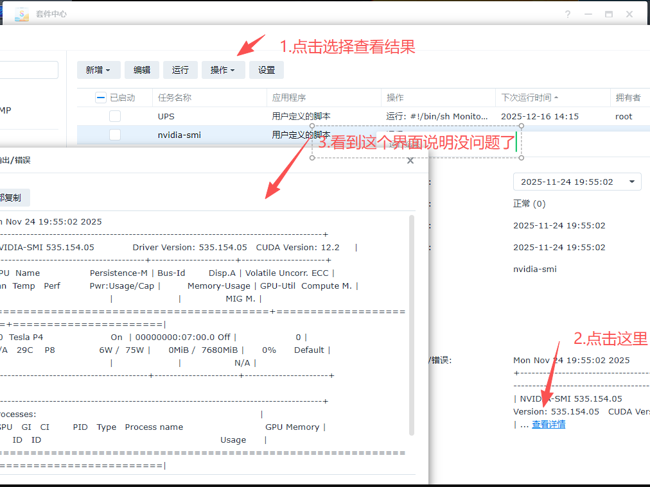Close the output/error dialog with its X
This screenshot has width=650, height=487.
click(410, 160)
